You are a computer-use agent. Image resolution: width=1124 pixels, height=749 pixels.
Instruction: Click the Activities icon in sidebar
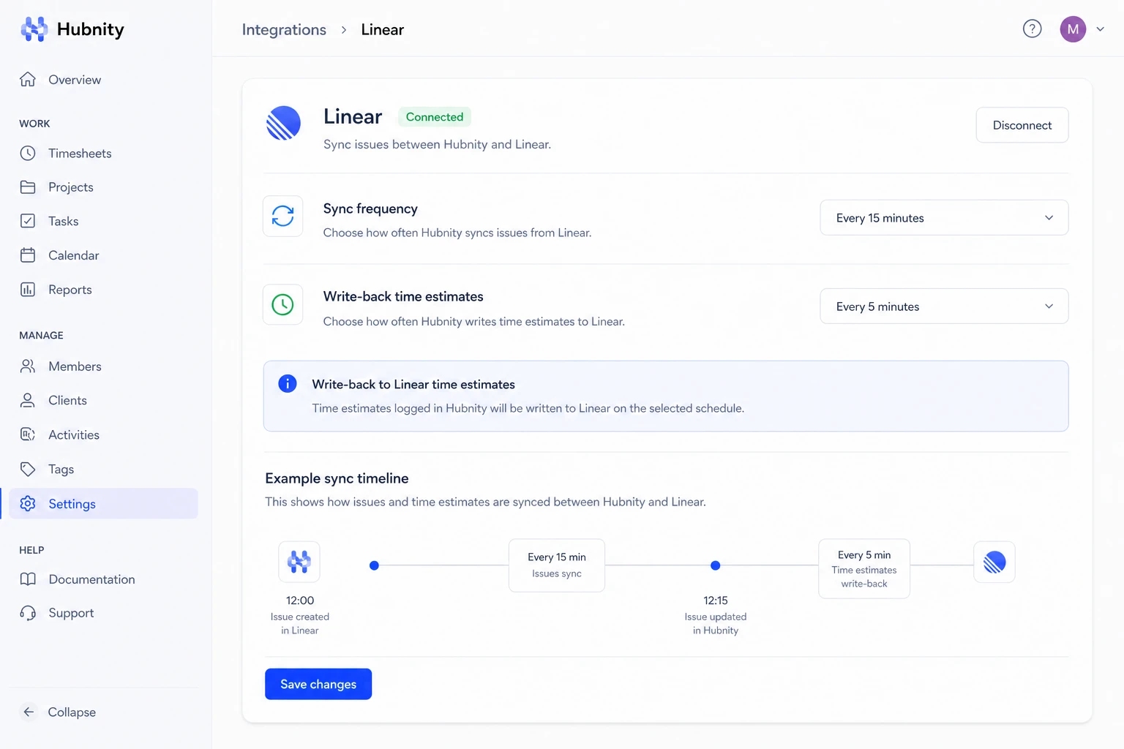tap(28, 434)
